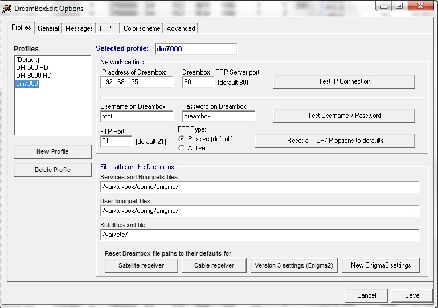Select the DM 500 HD profile
The height and width of the screenshot is (308, 438).
click(32, 68)
